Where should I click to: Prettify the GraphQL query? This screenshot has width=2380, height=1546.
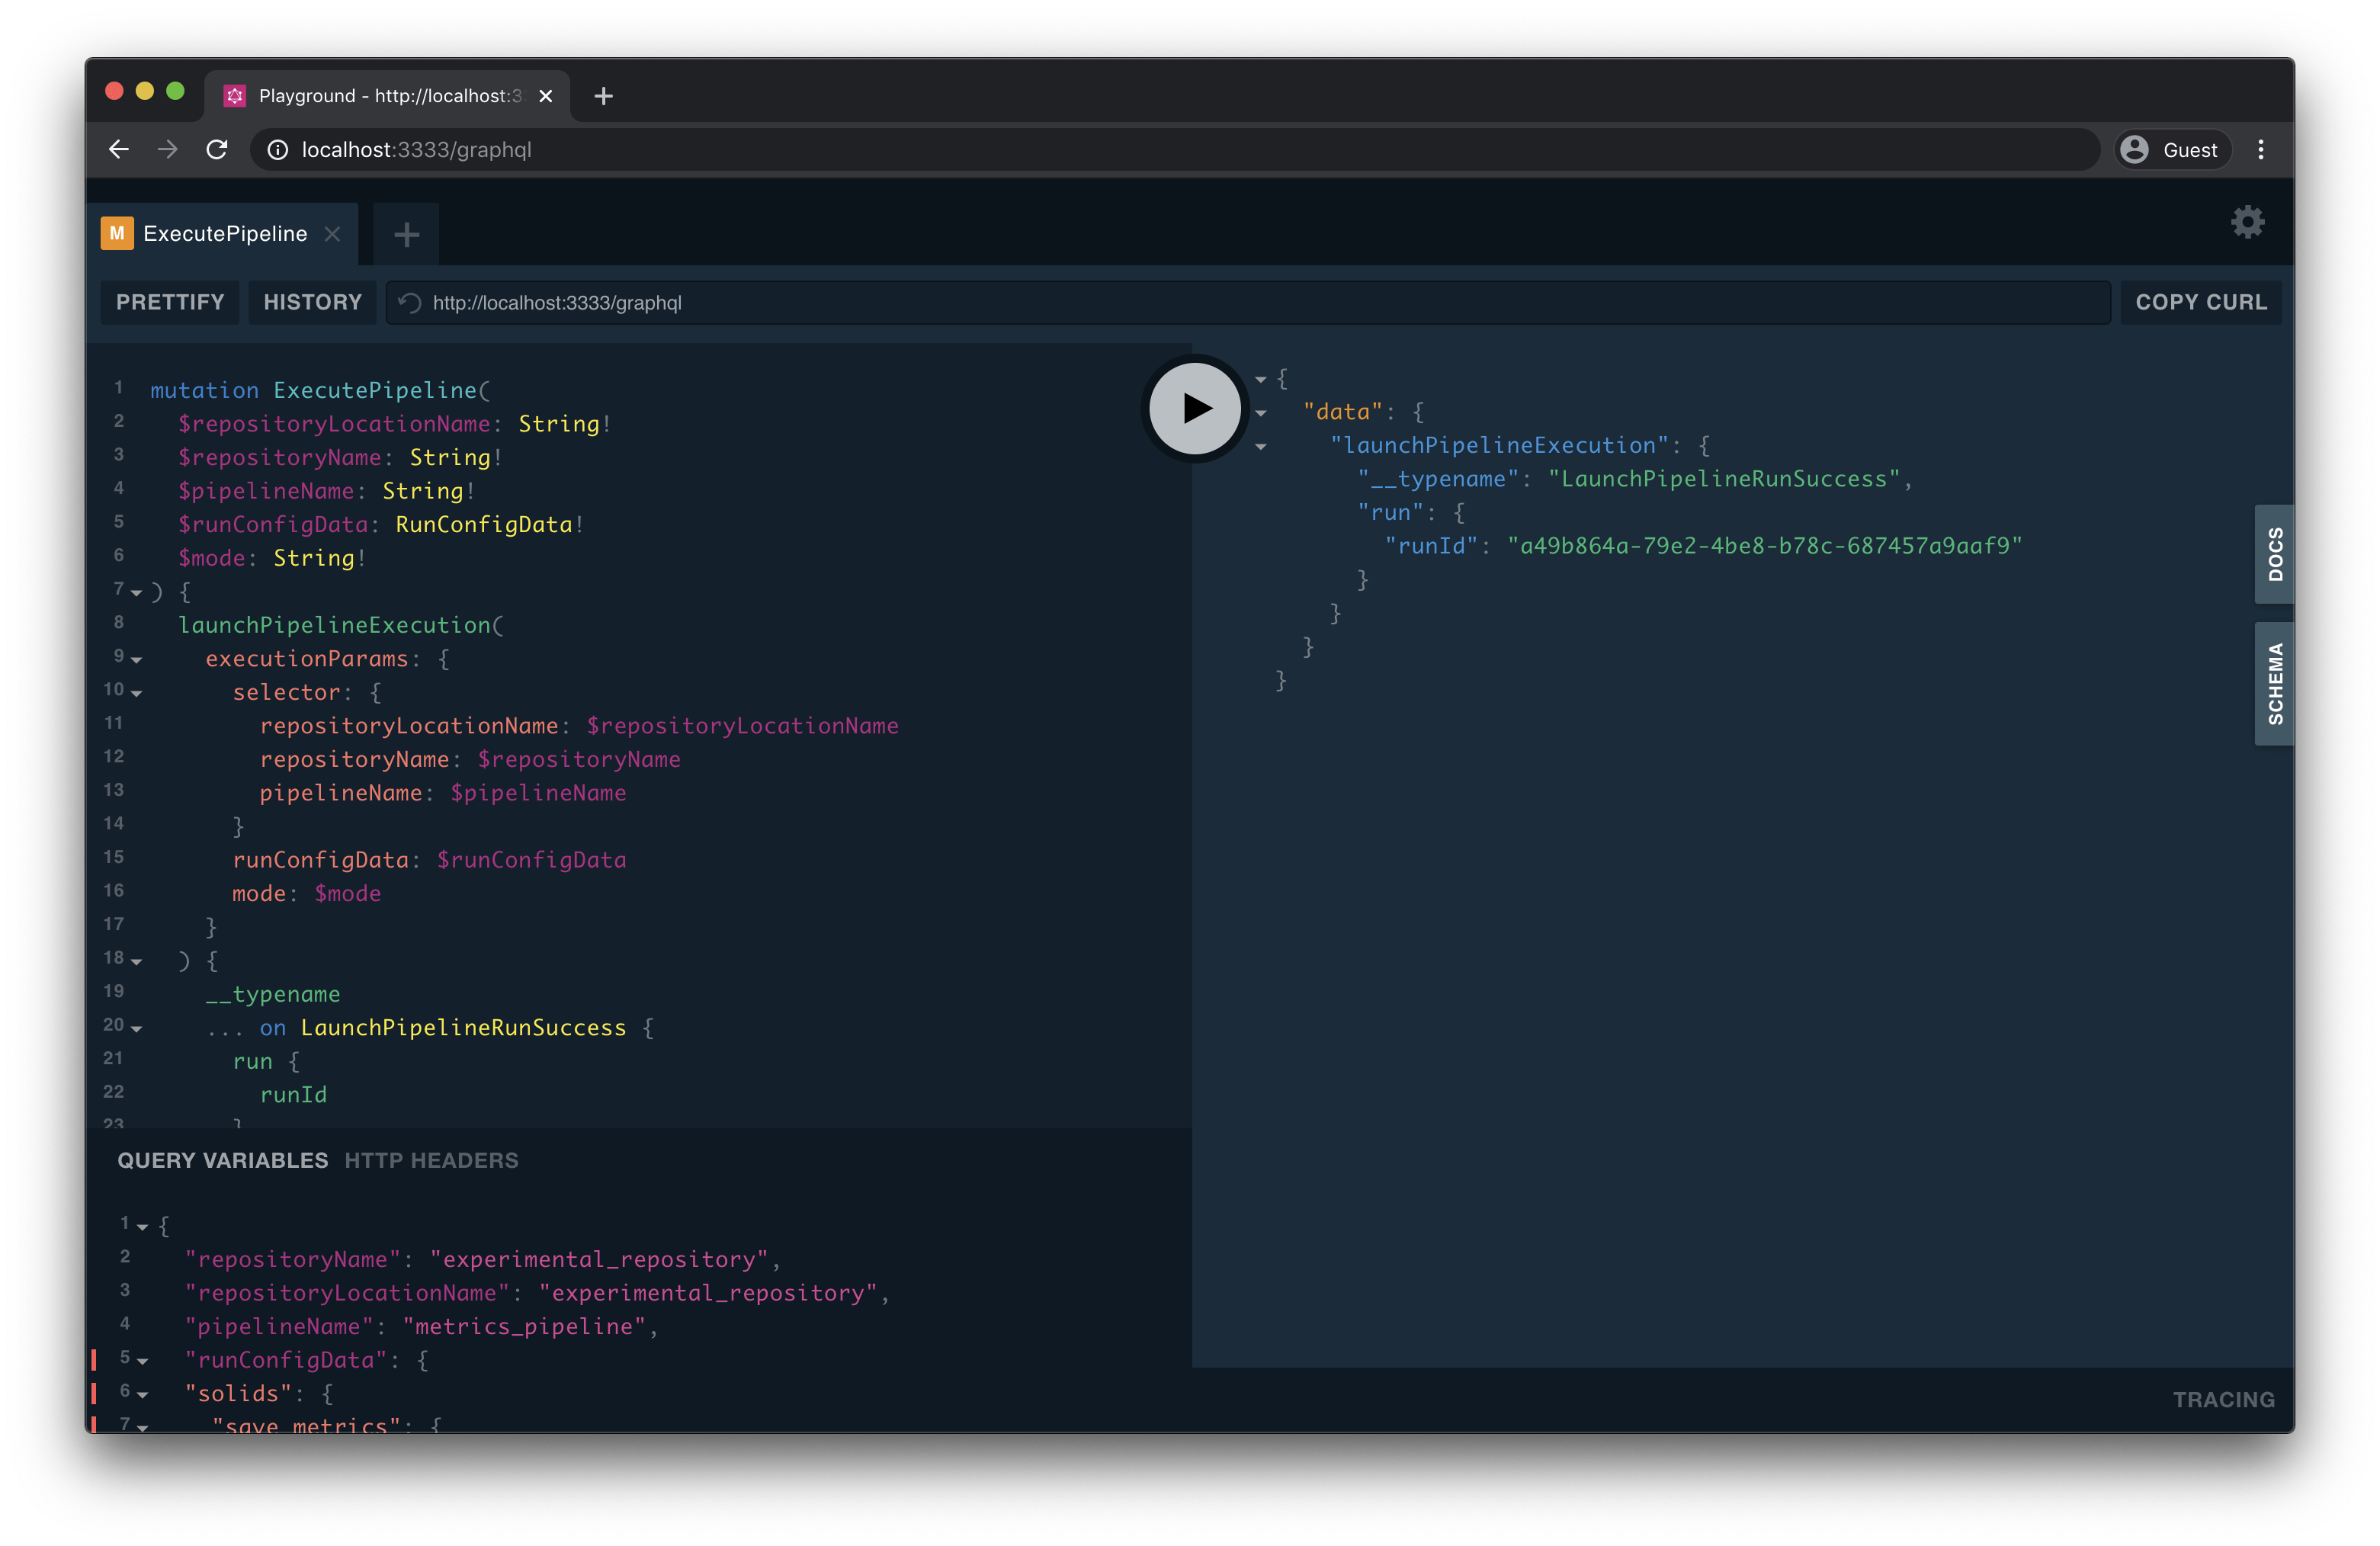[169, 302]
